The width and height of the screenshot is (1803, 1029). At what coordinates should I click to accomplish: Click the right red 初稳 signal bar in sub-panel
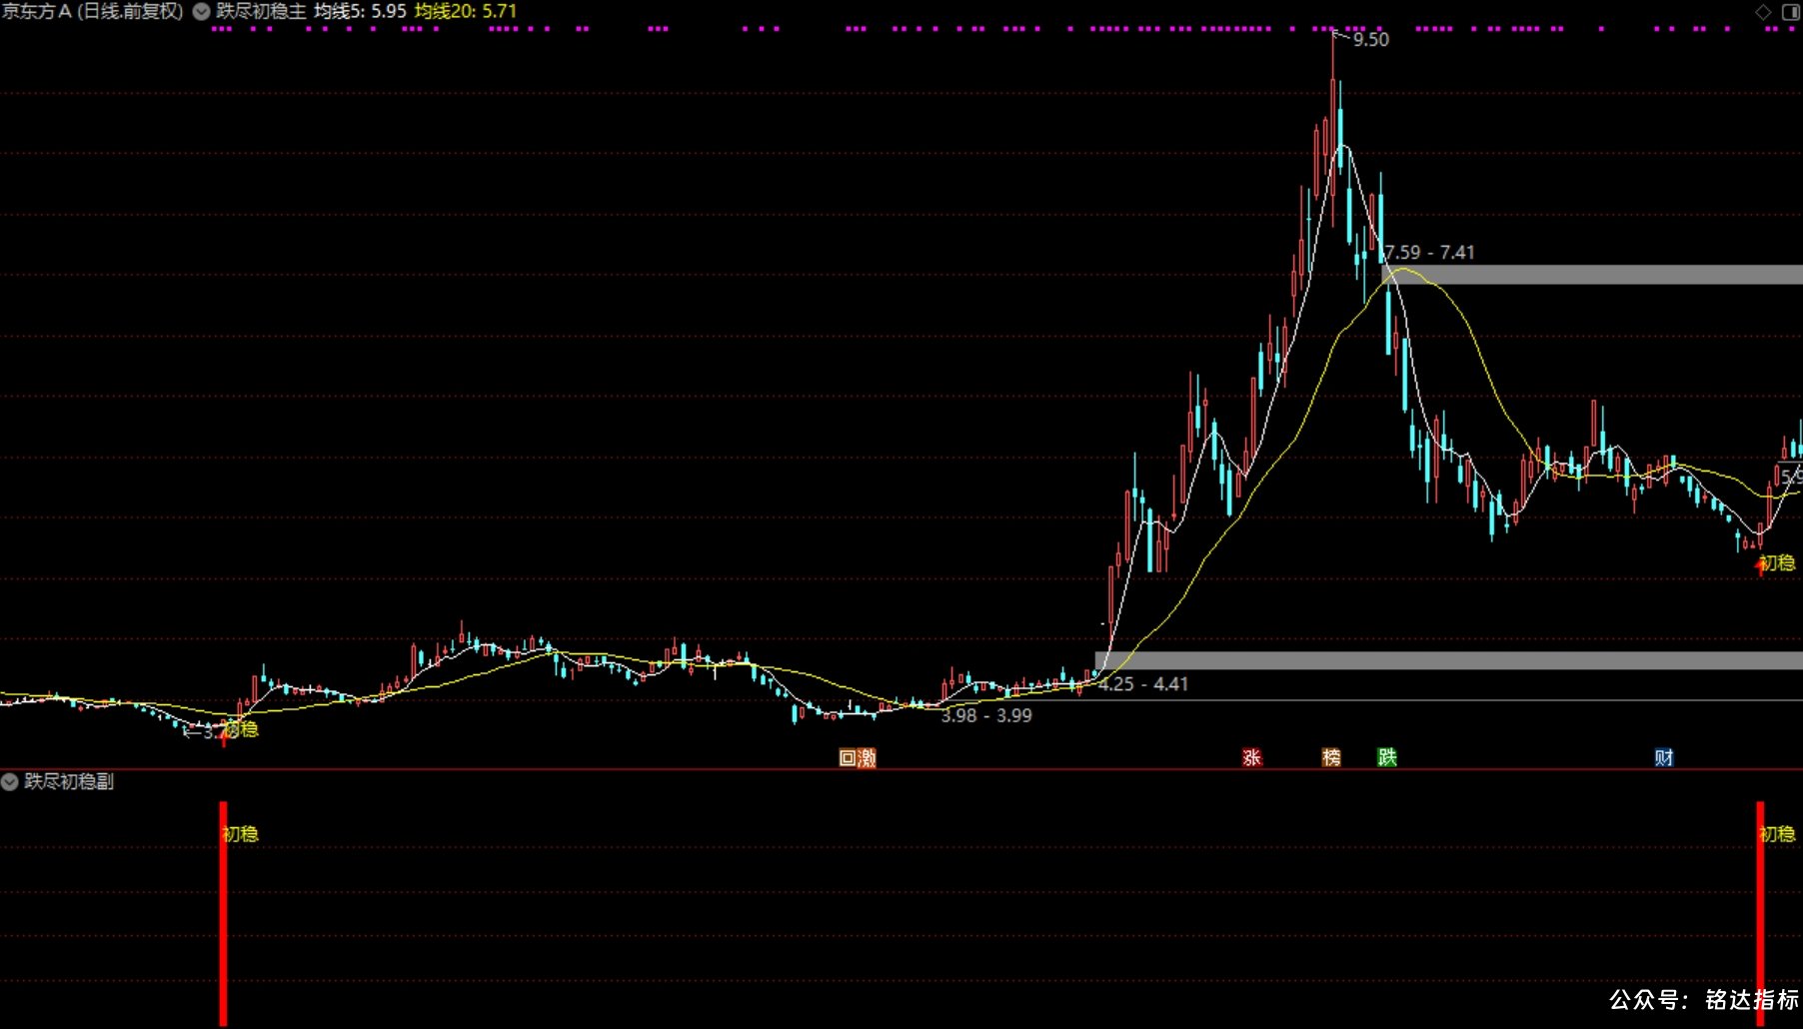[x=1760, y=913]
